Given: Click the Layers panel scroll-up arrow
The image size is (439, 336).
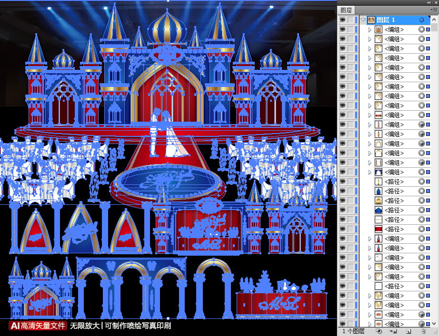Looking at the screenshot, I should [434, 19].
